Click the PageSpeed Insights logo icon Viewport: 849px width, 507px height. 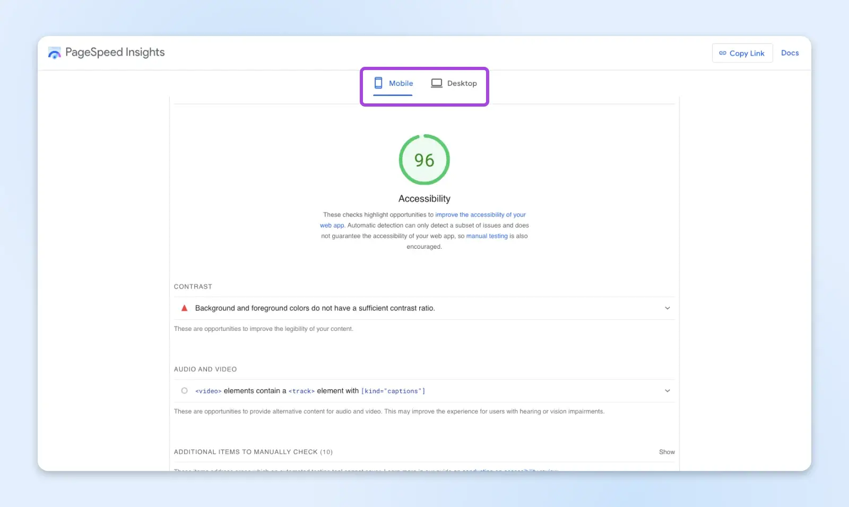click(x=54, y=53)
